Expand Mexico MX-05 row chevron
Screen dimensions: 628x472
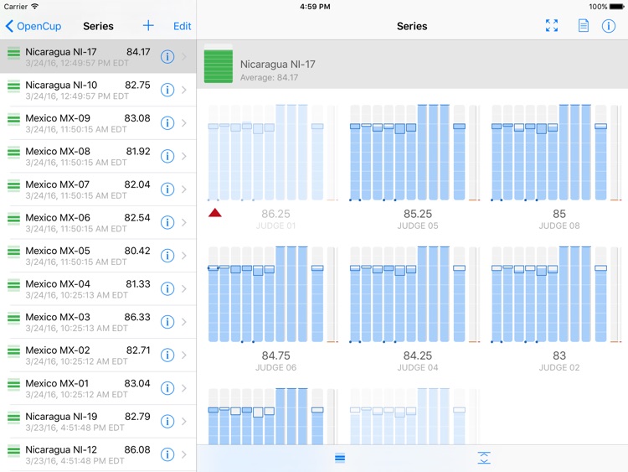click(x=184, y=256)
